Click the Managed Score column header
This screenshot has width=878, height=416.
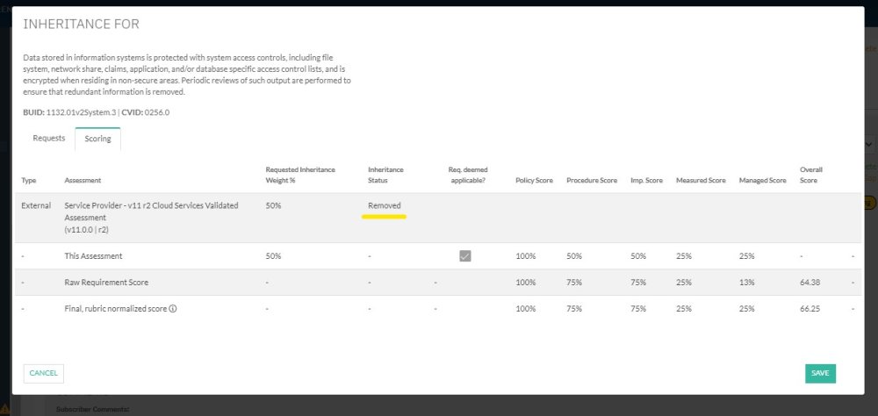click(762, 181)
